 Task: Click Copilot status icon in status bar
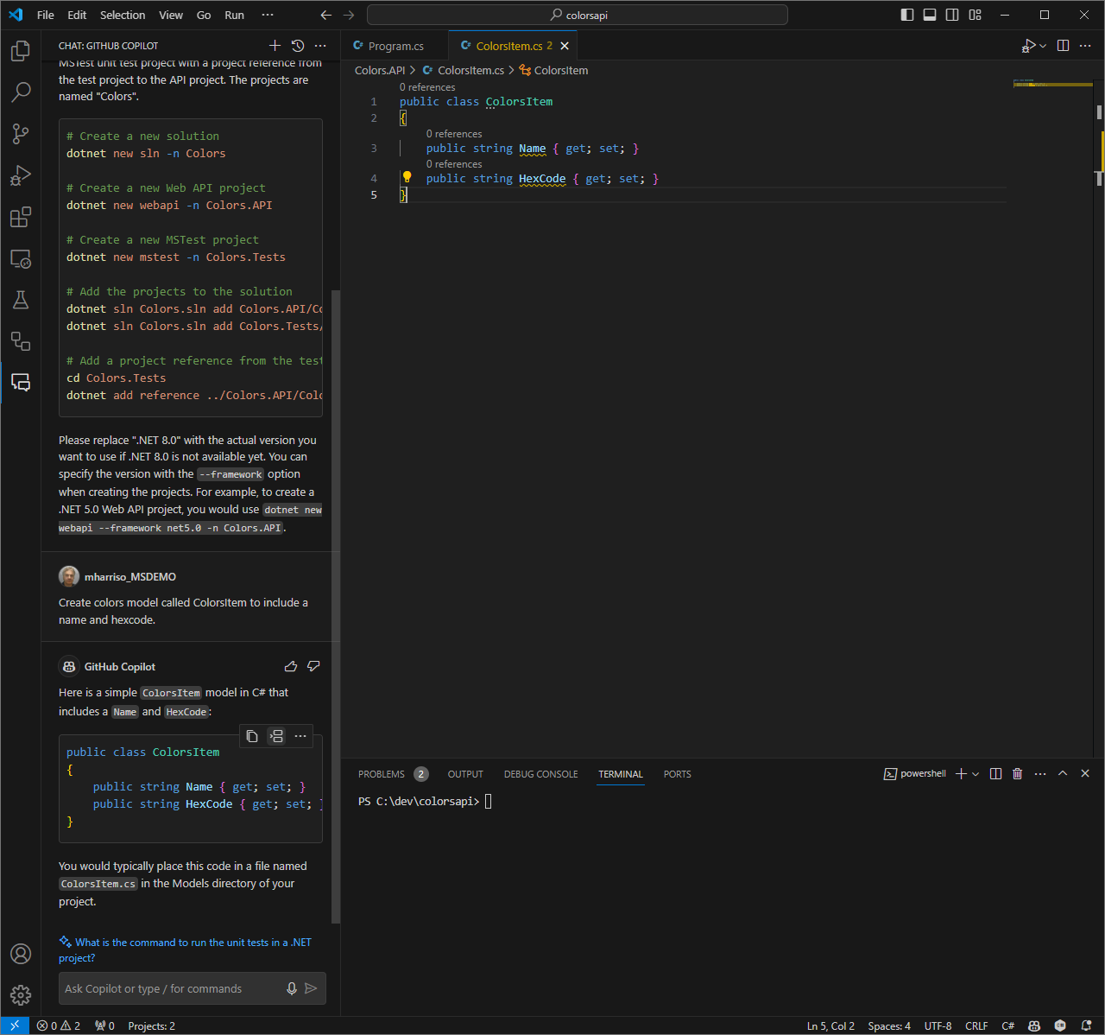pos(1033,1025)
